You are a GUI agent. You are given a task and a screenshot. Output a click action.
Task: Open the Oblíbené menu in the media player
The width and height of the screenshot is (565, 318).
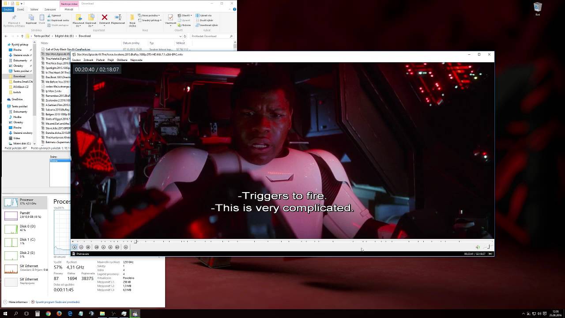tap(122, 60)
